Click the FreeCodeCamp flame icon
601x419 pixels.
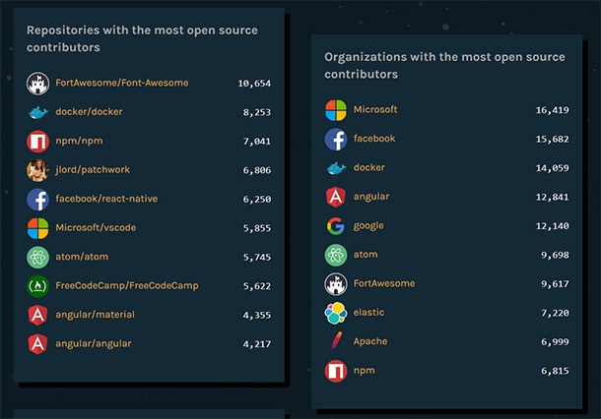pyautogui.click(x=37, y=286)
